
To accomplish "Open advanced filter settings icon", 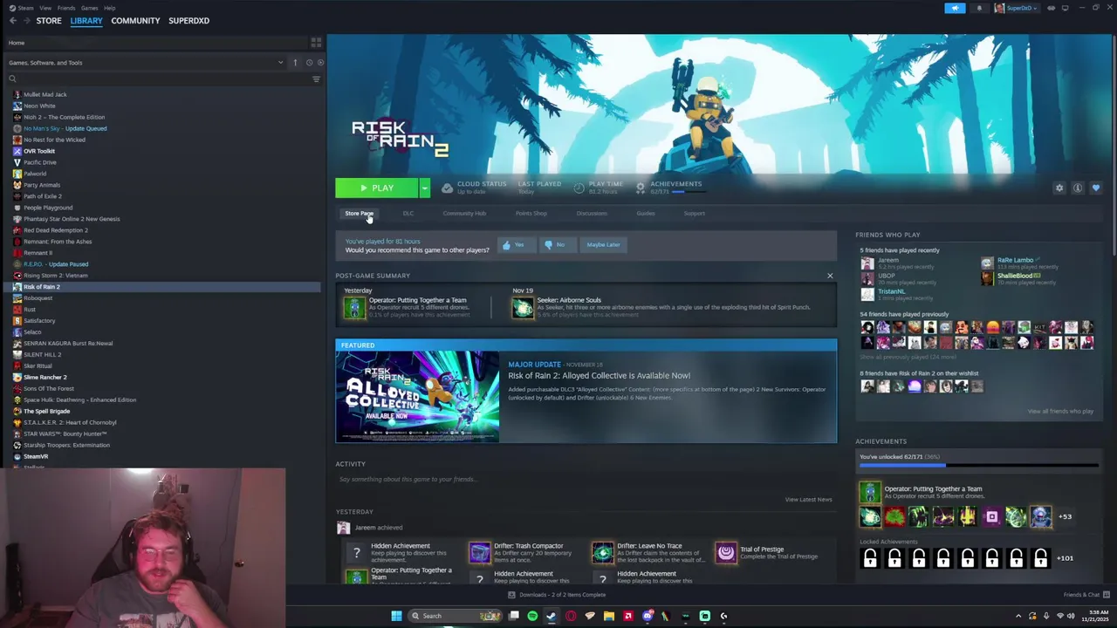I will [x=316, y=78].
